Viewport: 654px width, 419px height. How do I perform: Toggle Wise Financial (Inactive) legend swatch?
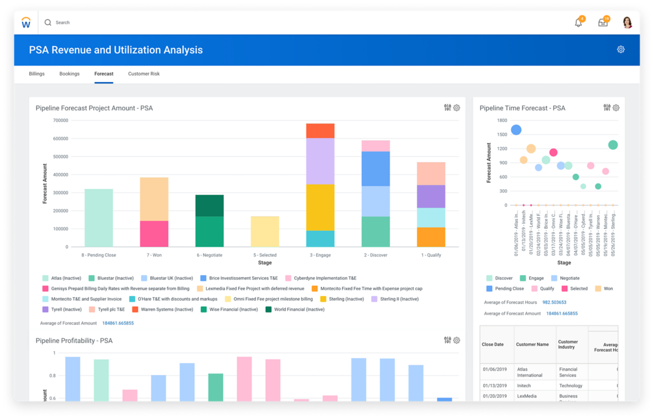click(204, 310)
